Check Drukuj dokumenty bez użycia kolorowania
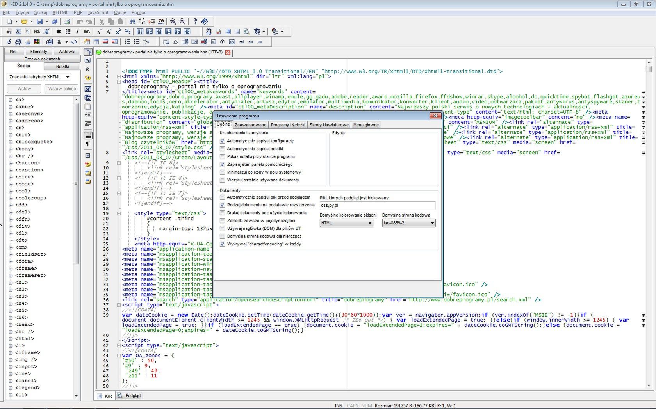Viewport: 656px width, 409px height. pyautogui.click(x=223, y=213)
